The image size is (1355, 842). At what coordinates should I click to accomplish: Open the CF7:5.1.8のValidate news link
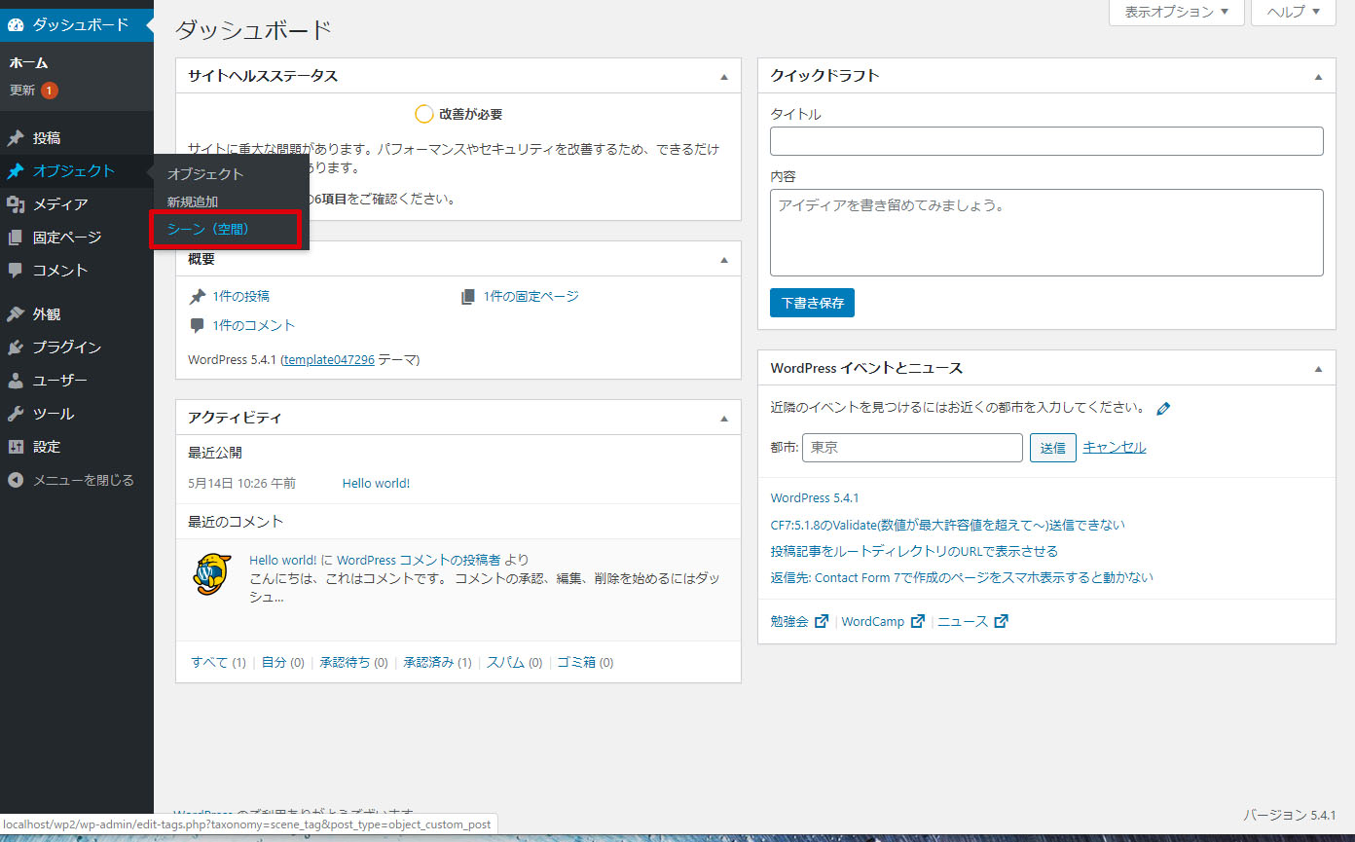point(947,525)
